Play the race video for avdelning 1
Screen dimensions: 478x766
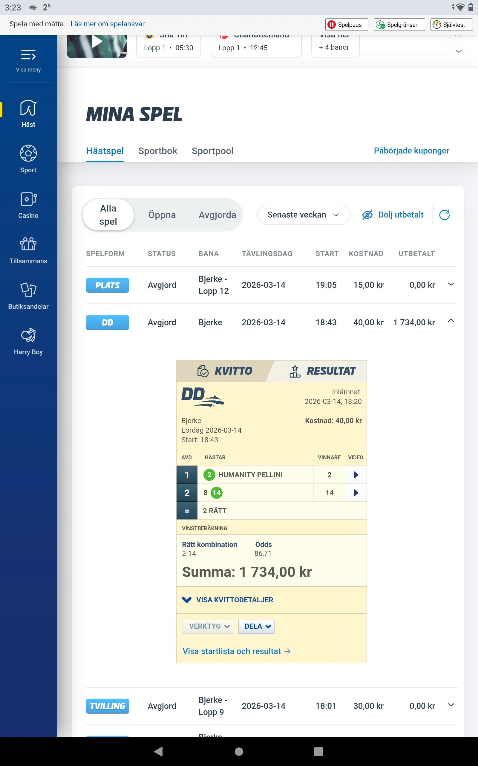[356, 475]
